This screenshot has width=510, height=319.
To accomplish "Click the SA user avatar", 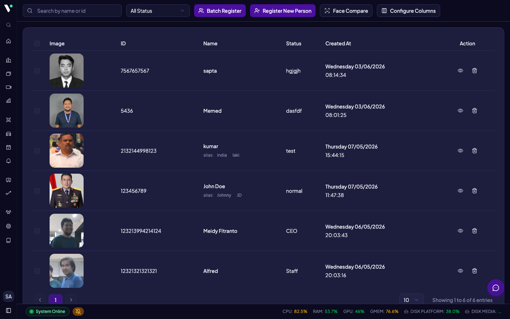I will pyautogui.click(x=8, y=297).
